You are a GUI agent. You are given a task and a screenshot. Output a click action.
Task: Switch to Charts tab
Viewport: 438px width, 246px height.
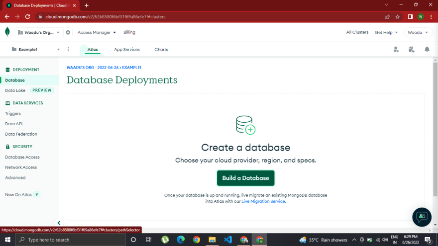[161, 49]
